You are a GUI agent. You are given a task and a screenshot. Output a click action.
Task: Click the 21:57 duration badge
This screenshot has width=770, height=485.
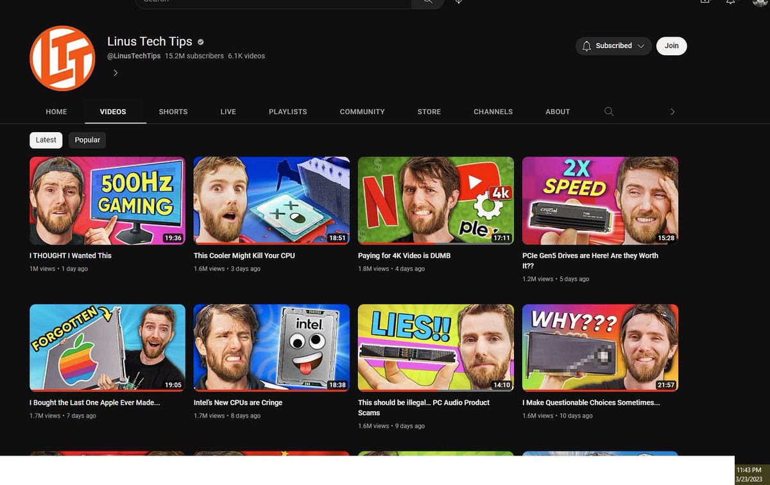click(x=665, y=385)
